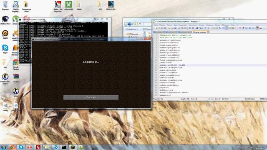Click the online-mode=false line
Screen dimensions: 267x150
pos(169,85)
